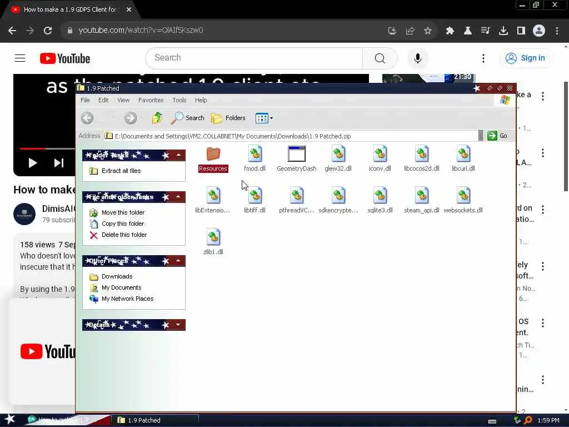Select the sdkencrypted dll file
This screenshot has width=569, height=427.
[x=338, y=200]
